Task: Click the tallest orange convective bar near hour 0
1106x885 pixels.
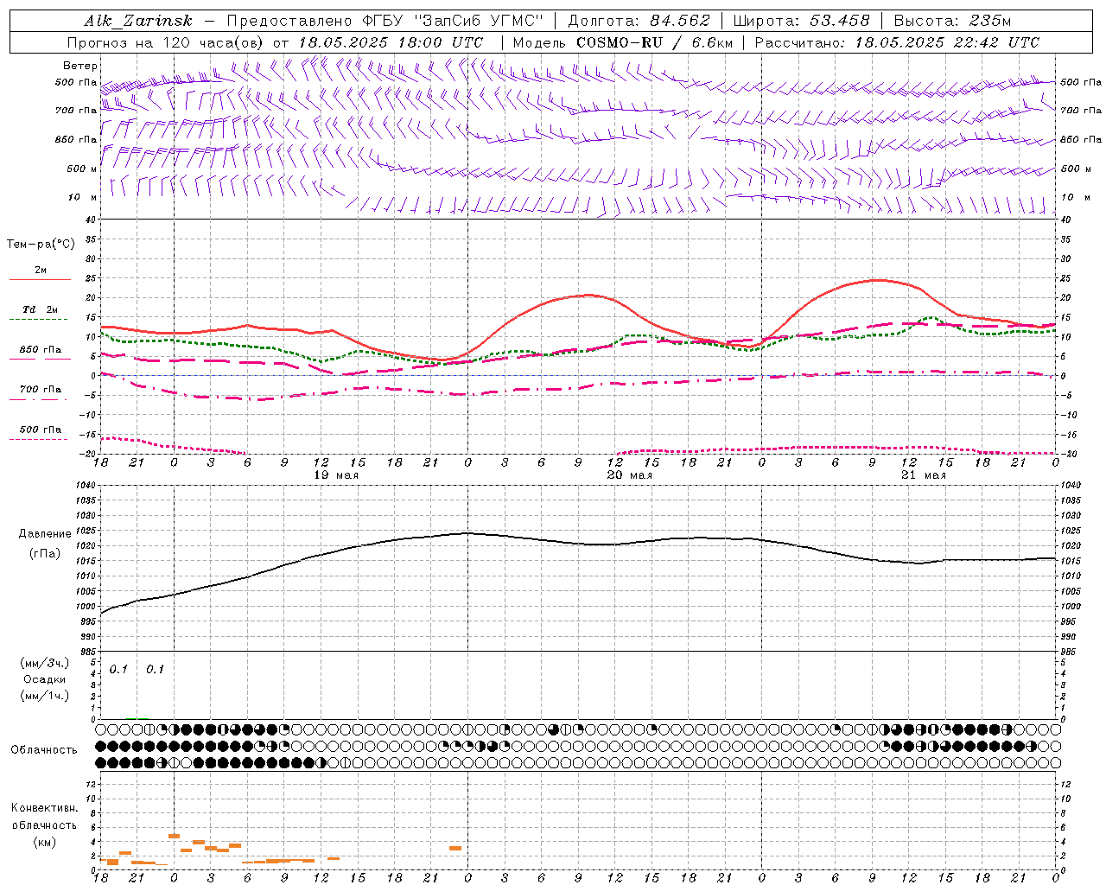Action: [174, 836]
